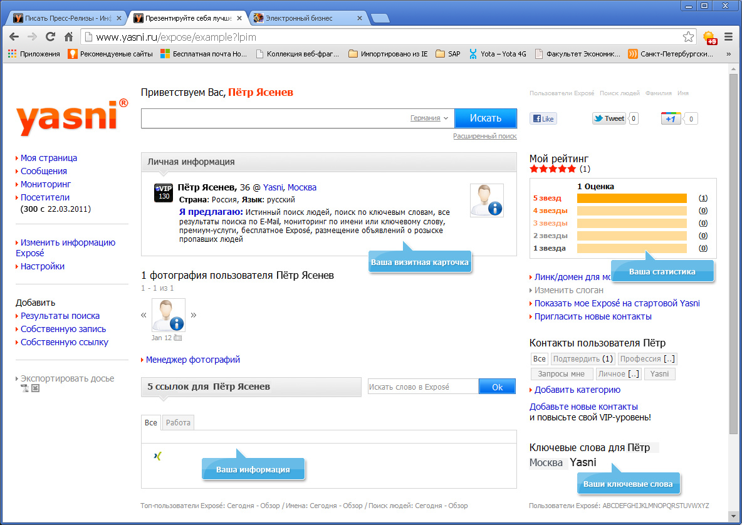Open Добавьте новые контакты link
The image size is (742, 525).
pyautogui.click(x=583, y=407)
